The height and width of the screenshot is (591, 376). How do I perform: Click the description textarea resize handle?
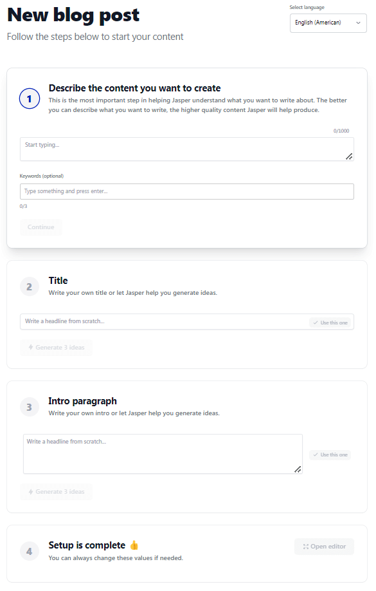[x=349, y=156]
